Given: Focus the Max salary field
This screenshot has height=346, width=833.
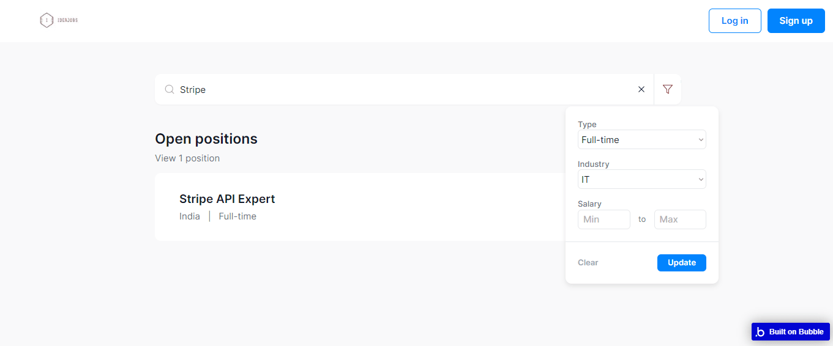Looking at the screenshot, I should point(680,219).
